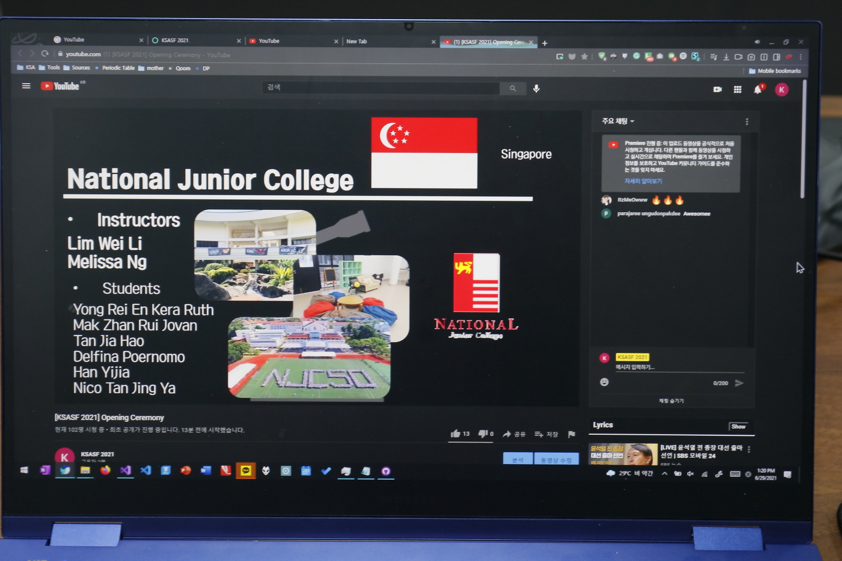
Task: Expand hidden system tray icons chevron
Action: coord(665,474)
